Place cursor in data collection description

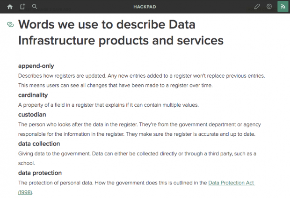point(137,158)
